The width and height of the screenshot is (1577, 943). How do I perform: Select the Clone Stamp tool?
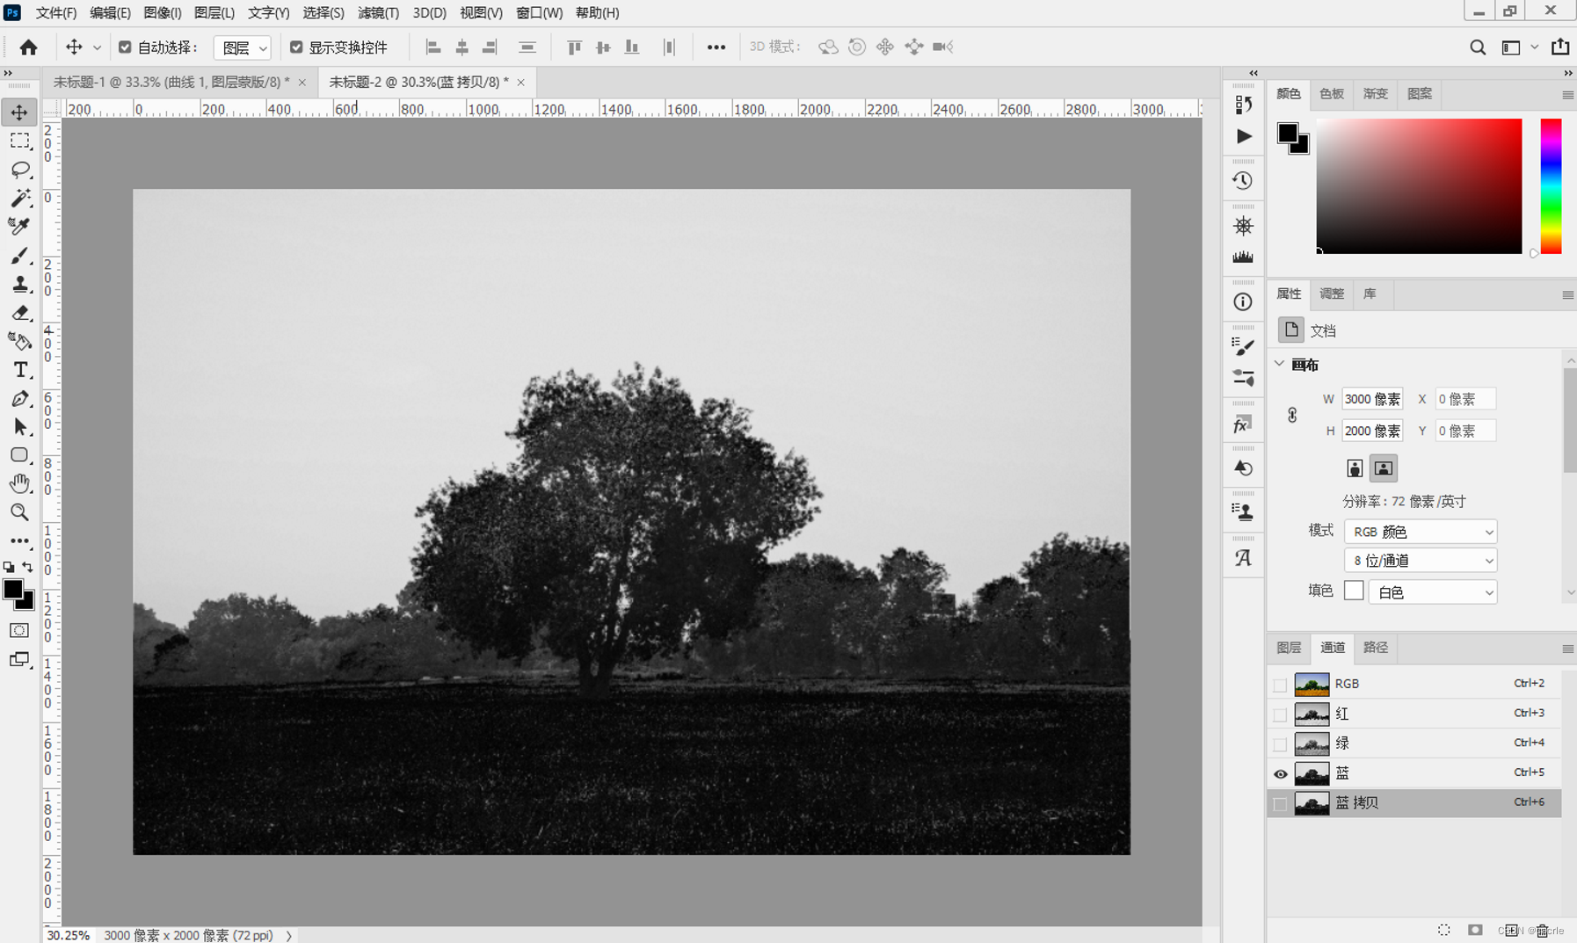19,284
